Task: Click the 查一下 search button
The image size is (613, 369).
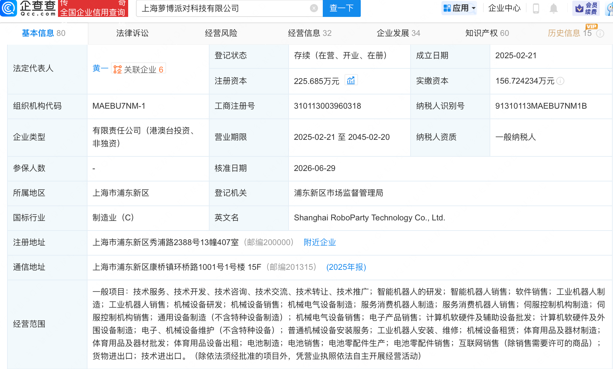Action: pyautogui.click(x=341, y=8)
